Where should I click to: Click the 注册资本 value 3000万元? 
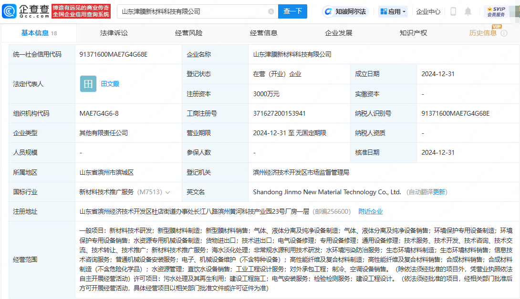266,94
